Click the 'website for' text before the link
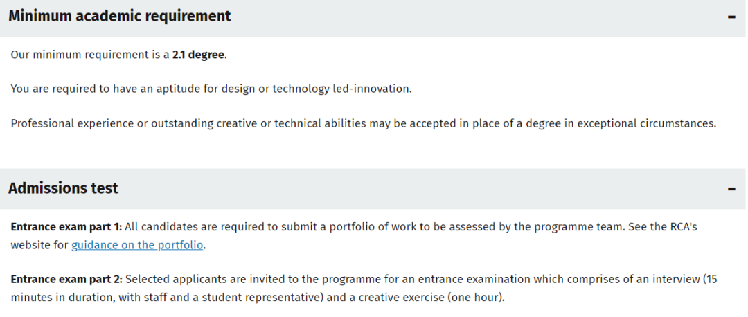This screenshot has height=317, width=748. click(39, 246)
